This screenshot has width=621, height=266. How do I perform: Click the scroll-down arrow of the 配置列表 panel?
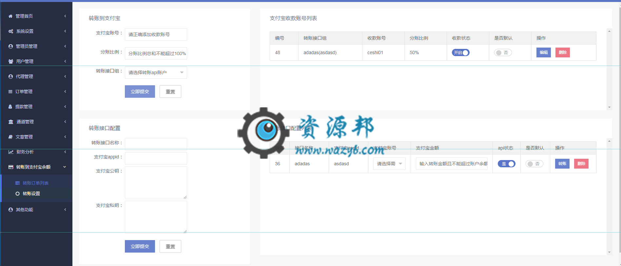(x=609, y=252)
